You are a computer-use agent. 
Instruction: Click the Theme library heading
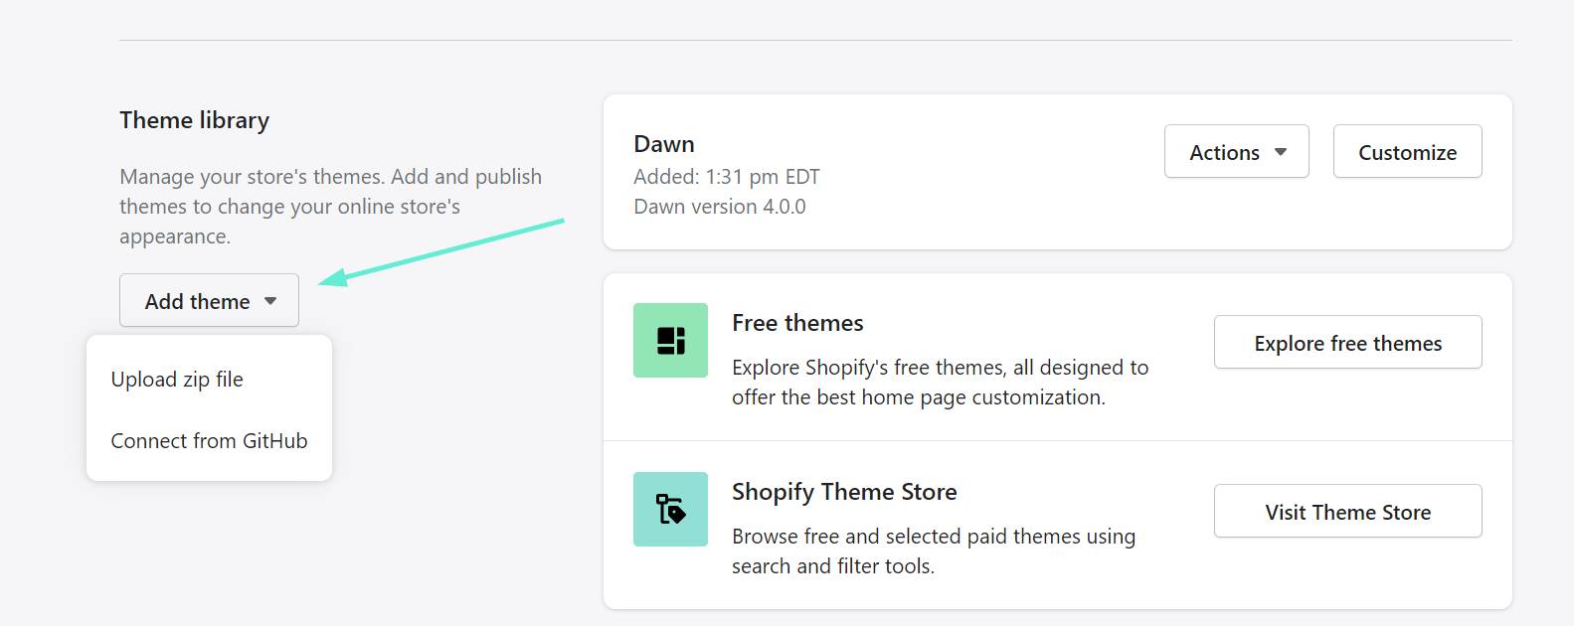pyautogui.click(x=194, y=120)
